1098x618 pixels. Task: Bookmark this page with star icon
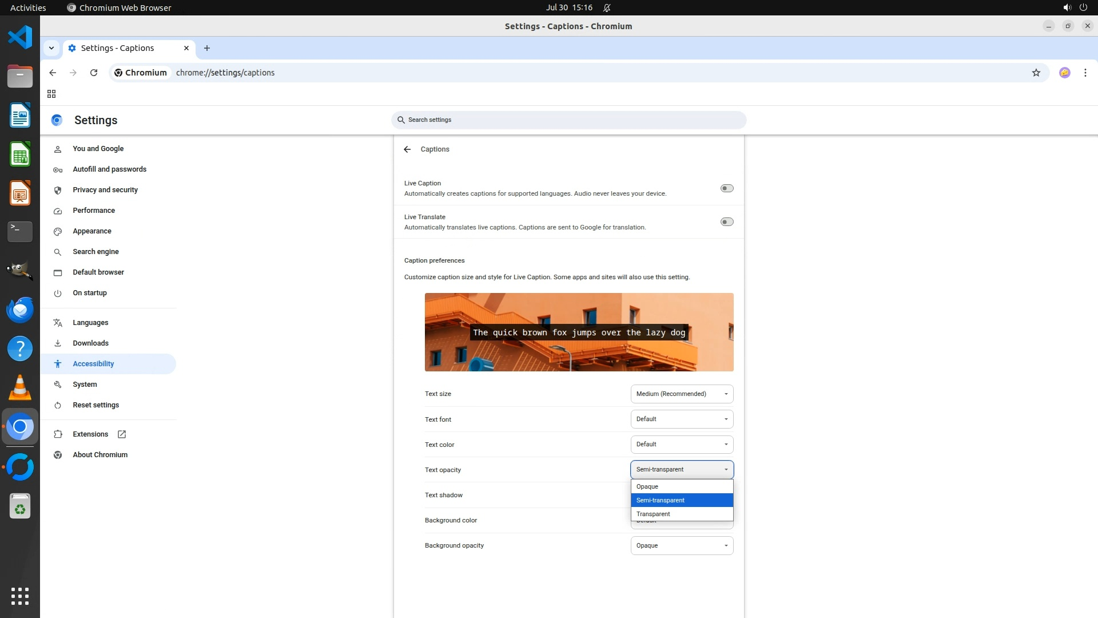pyautogui.click(x=1036, y=73)
